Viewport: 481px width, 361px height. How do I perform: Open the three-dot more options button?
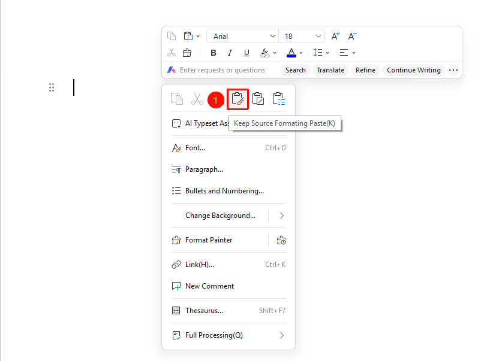[453, 70]
